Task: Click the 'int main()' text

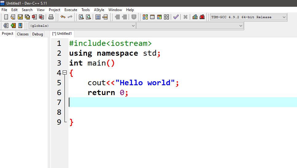Action: tap(92, 63)
